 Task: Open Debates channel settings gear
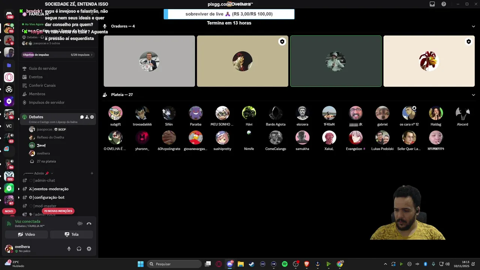(92, 117)
